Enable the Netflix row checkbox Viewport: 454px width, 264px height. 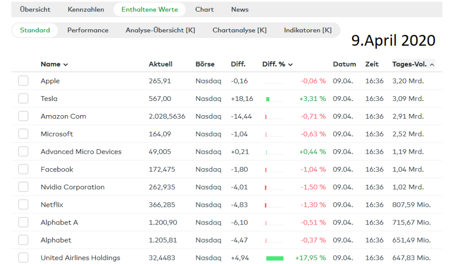(23, 205)
